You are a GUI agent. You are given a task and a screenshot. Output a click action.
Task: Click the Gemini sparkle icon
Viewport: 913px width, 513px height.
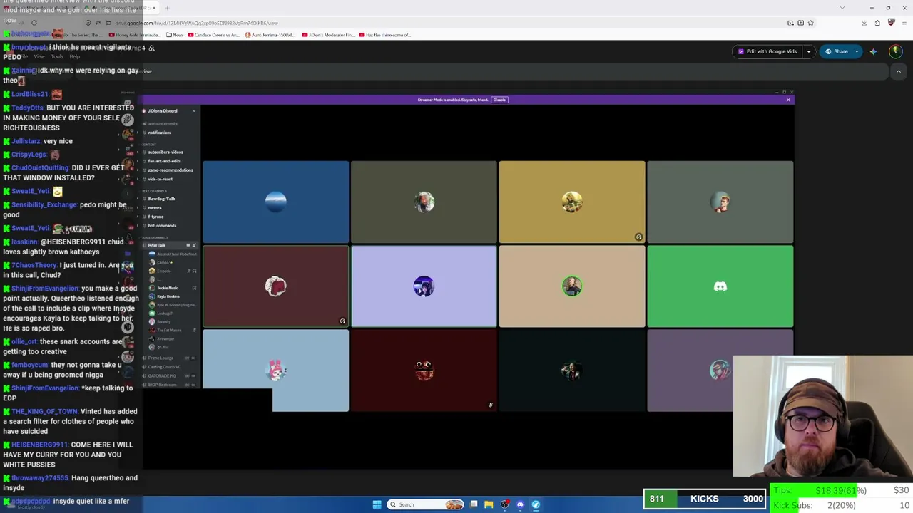pos(873,51)
